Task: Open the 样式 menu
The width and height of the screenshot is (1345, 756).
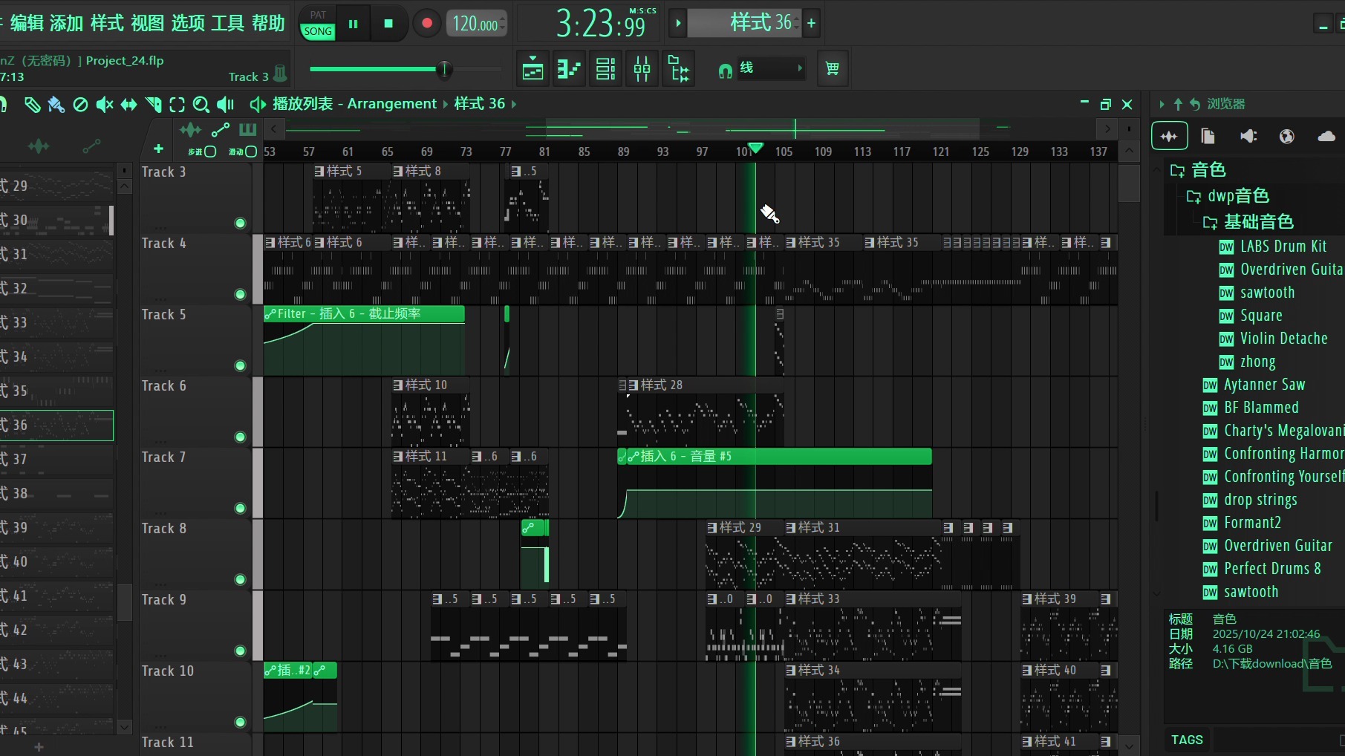Action: [107, 23]
